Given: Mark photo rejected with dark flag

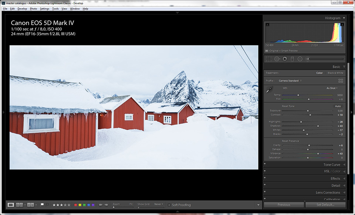Looking at the screenshot, I should 47,205.
